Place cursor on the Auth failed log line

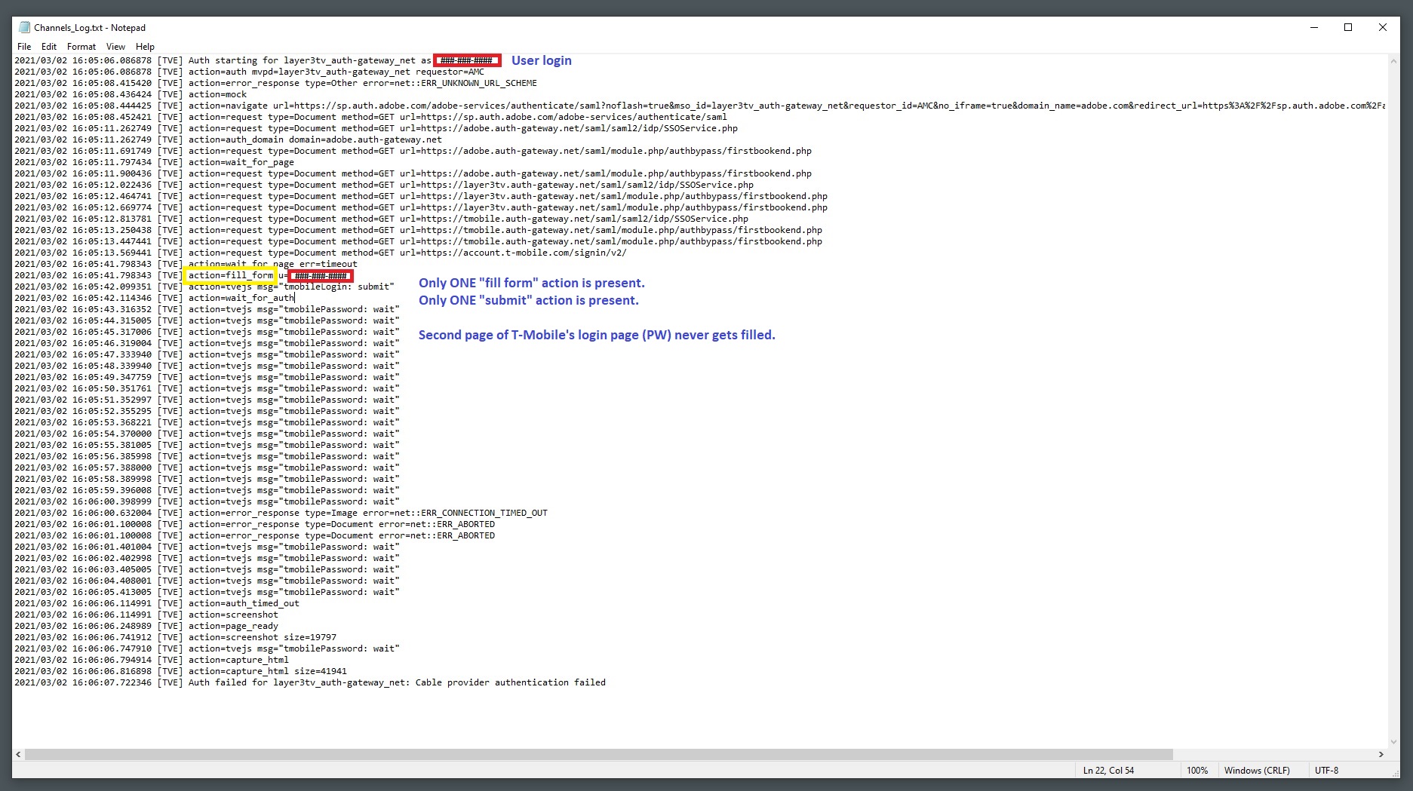coord(396,682)
